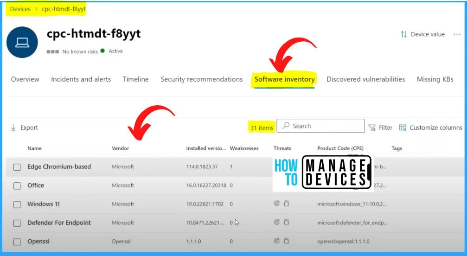This screenshot has width=467, height=256.
Task: Open the more options ellipsis menu
Action: 457,34
